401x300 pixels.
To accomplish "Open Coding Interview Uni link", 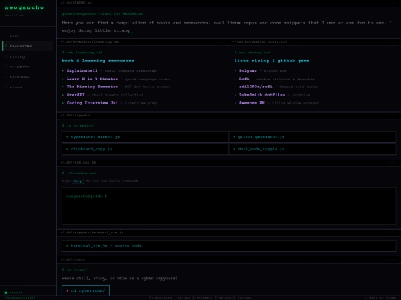I will tap(92, 103).
